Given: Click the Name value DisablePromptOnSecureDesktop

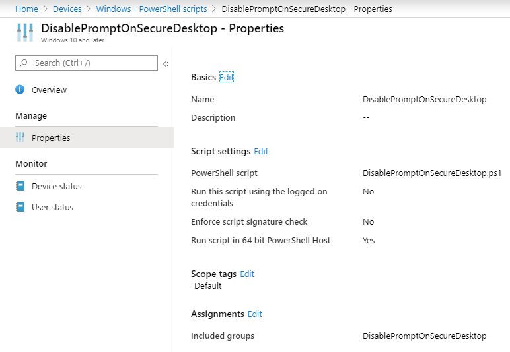Looking at the screenshot, I should [425, 99].
